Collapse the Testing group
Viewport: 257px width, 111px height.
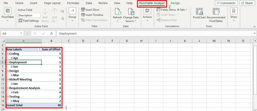tap(8, 97)
